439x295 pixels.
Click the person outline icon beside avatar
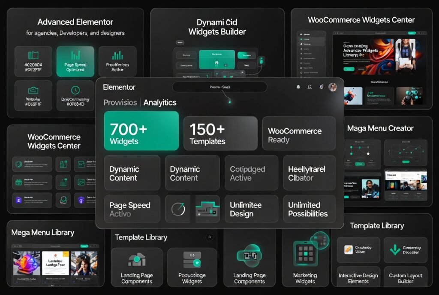tap(310, 87)
